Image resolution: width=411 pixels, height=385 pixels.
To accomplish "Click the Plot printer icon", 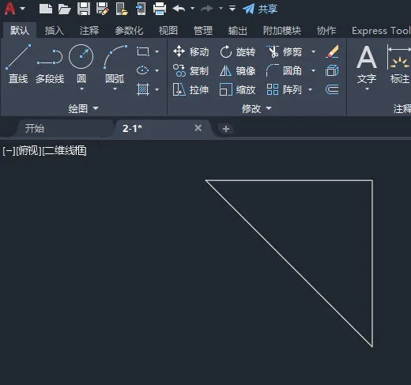I will coord(160,9).
